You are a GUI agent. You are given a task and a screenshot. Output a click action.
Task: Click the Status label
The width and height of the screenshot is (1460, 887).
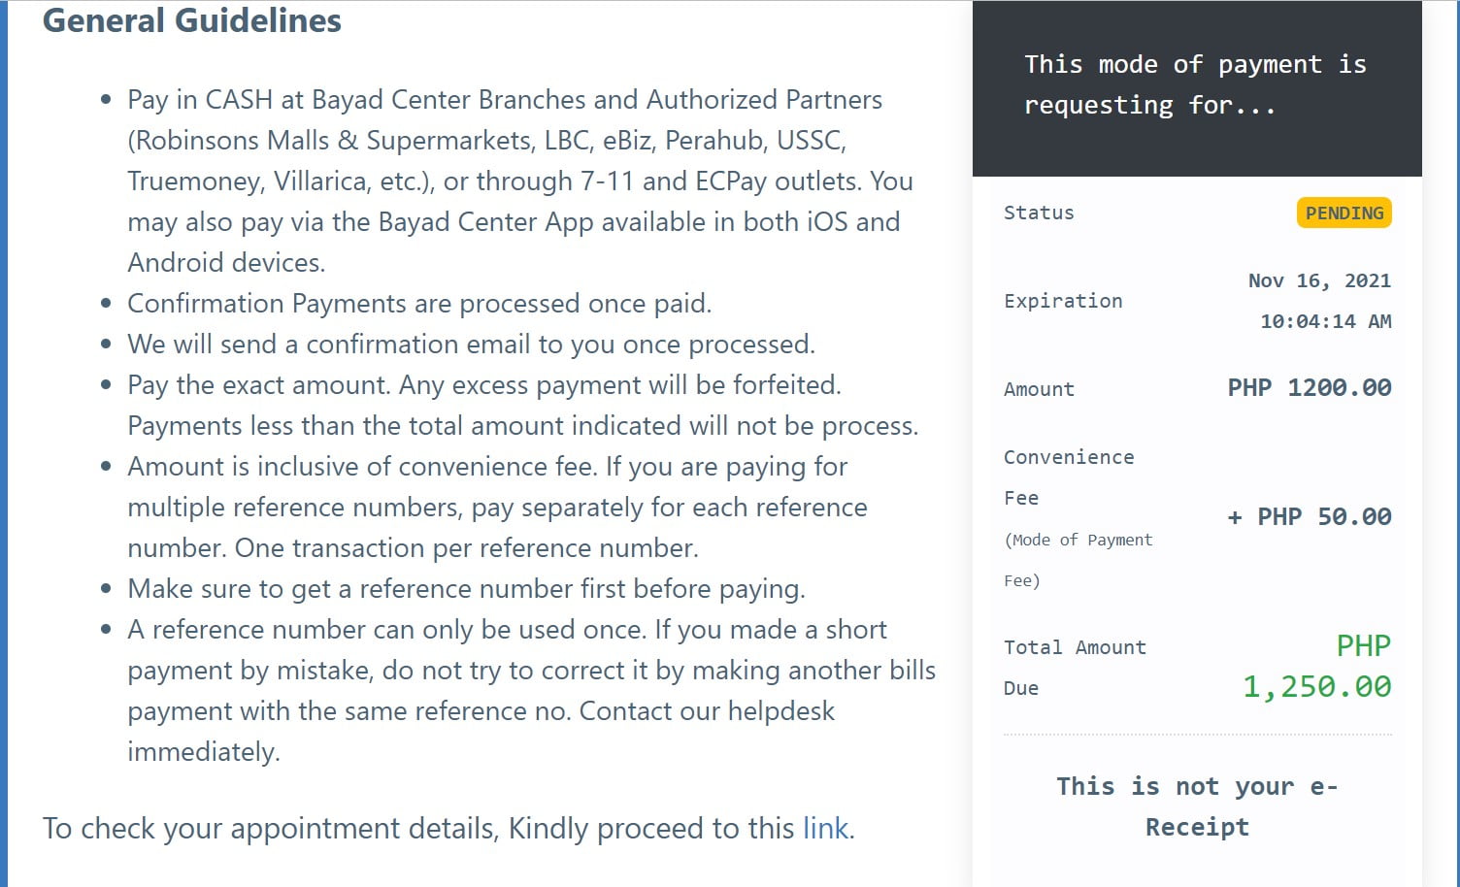coord(1039,213)
